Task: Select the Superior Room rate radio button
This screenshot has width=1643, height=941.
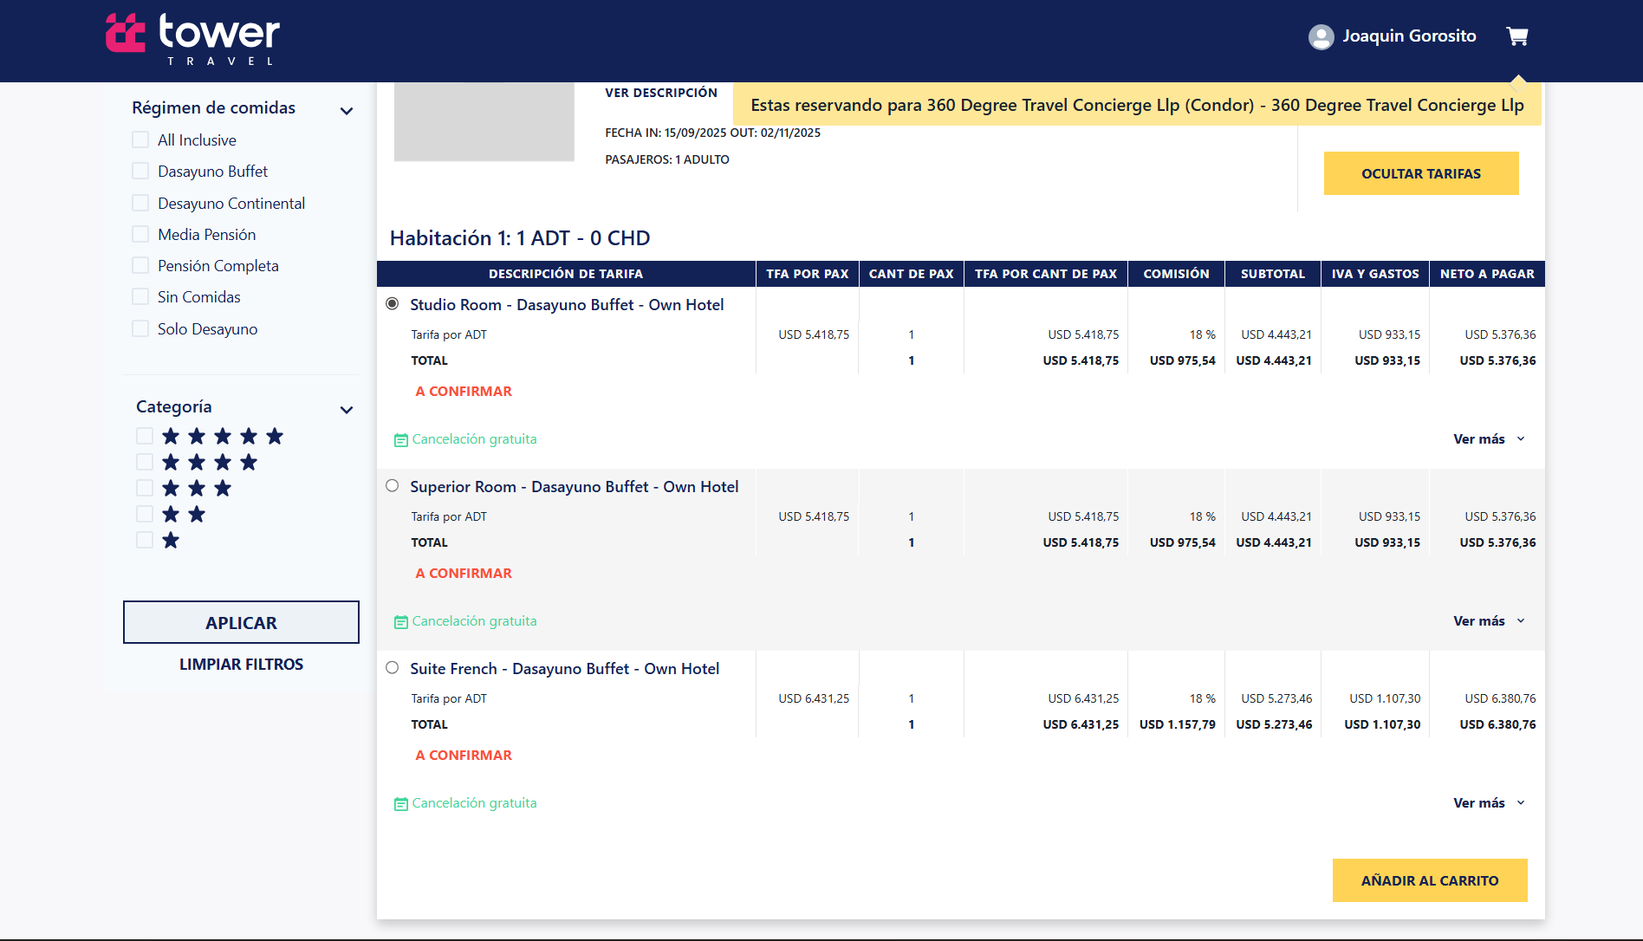Action: pyautogui.click(x=393, y=486)
